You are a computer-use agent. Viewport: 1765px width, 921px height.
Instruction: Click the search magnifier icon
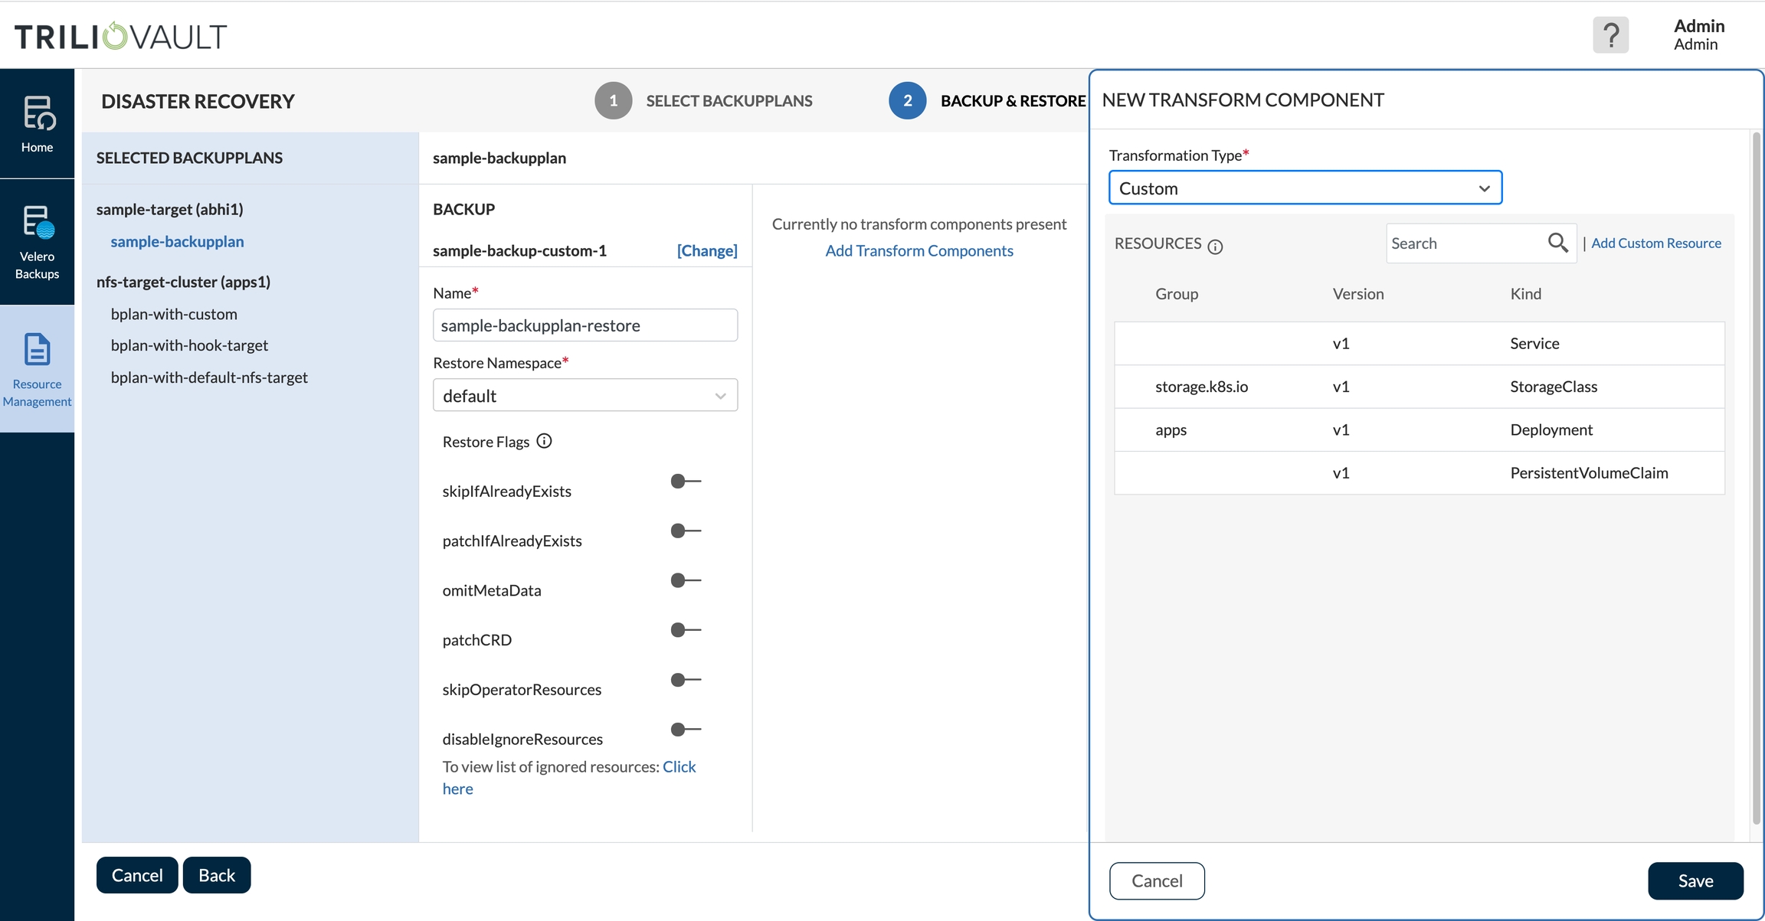(x=1557, y=243)
